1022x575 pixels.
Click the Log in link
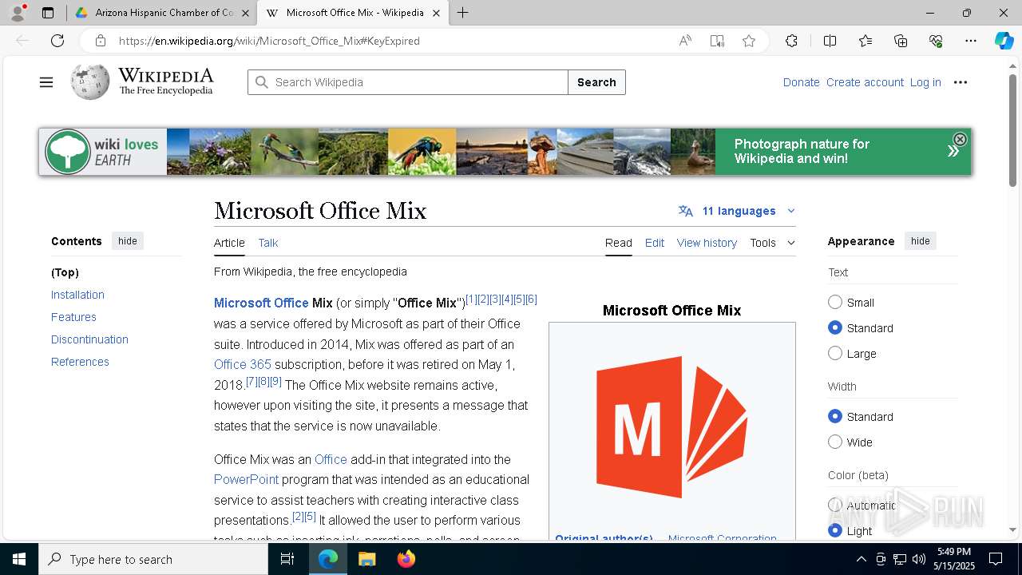coord(925,82)
